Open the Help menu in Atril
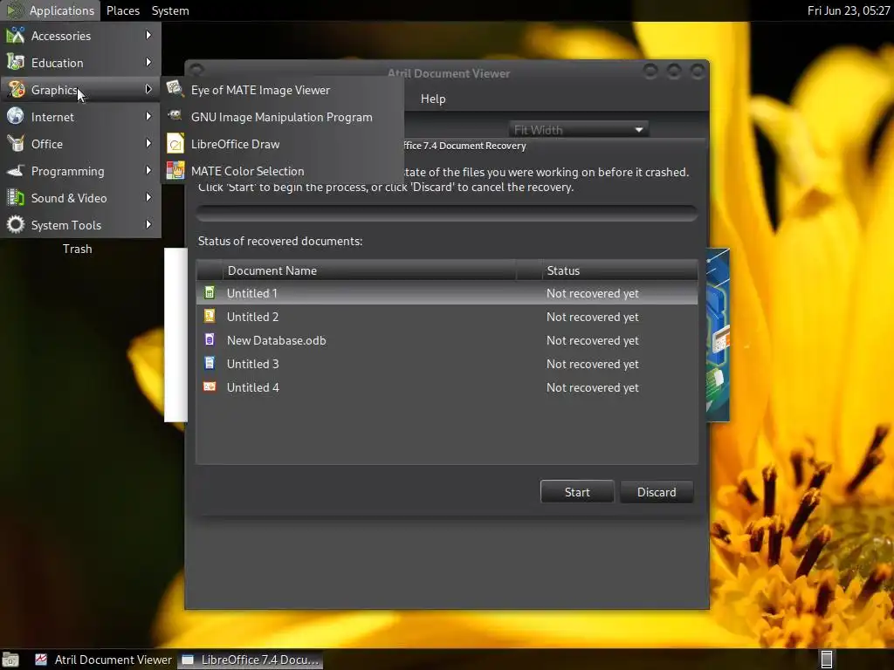Image resolution: width=894 pixels, height=670 pixels. point(433,99)
